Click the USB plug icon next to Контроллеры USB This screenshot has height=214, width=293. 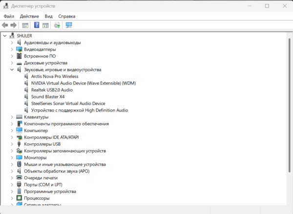coord(19,144)
